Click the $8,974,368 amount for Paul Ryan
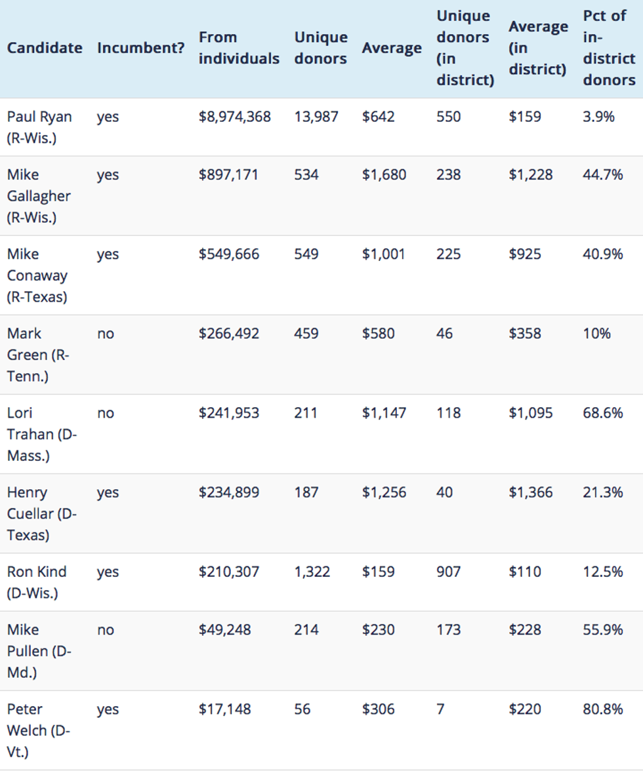The height and width of the screenshot is (771, 643). click(235, 117)
